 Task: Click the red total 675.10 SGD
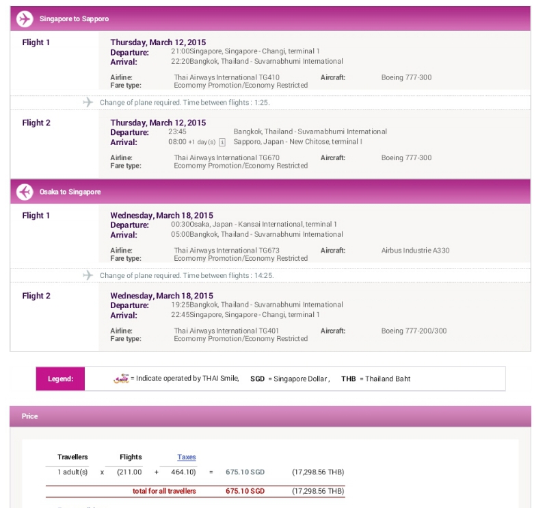click(x=245, y=491)
